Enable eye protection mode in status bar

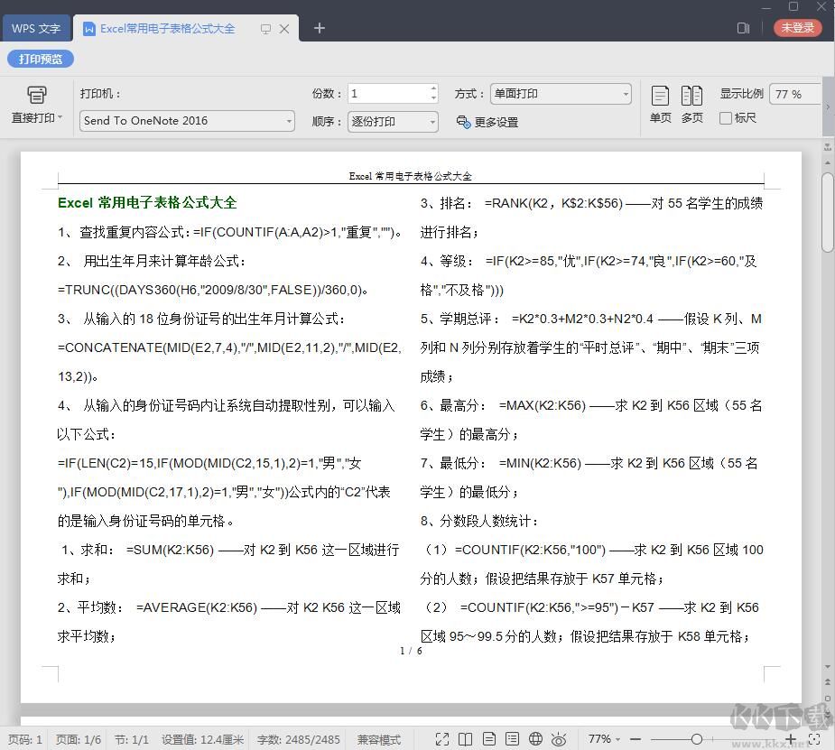click(x=559, y=737)
